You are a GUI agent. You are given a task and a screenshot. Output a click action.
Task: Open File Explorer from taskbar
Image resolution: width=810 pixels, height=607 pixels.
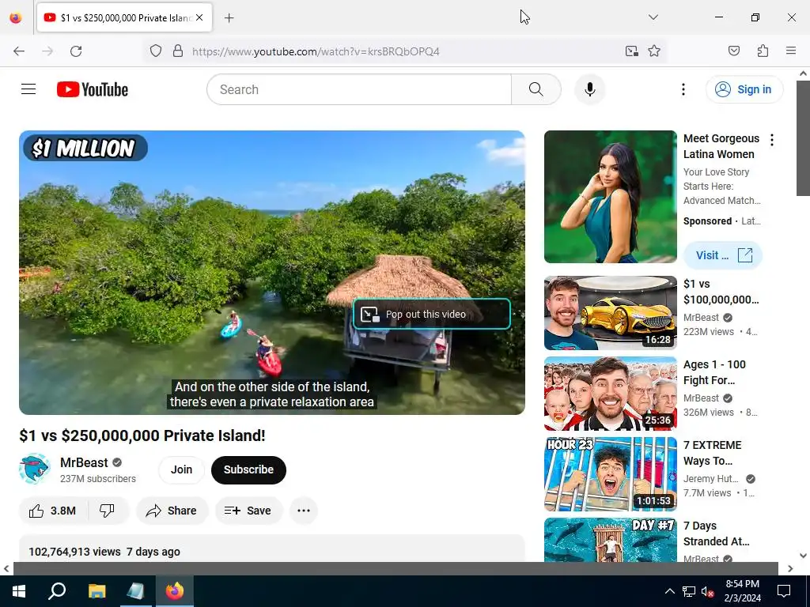(x=97, y=591)
